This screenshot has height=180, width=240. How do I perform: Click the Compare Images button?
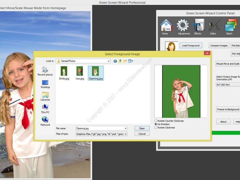coord(219,46)
